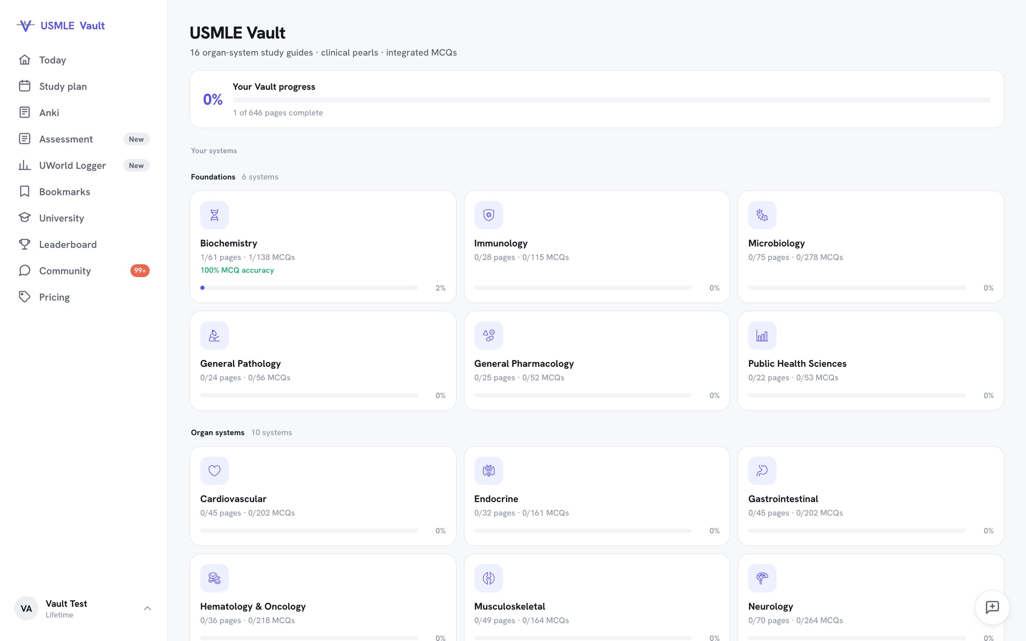Click the Today home icon

tap(25, 60)
